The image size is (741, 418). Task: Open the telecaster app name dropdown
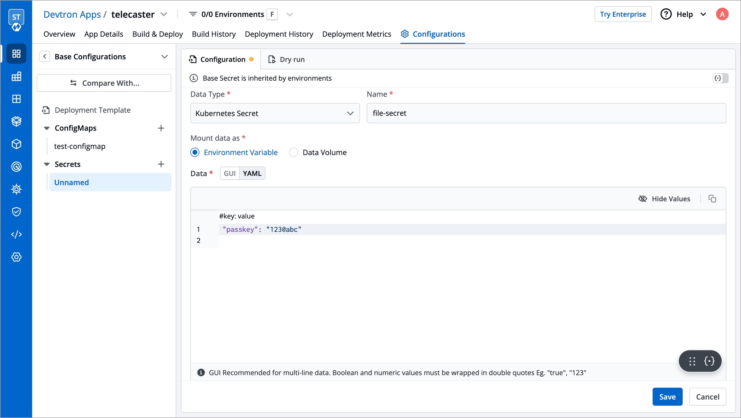coord(164,14)
